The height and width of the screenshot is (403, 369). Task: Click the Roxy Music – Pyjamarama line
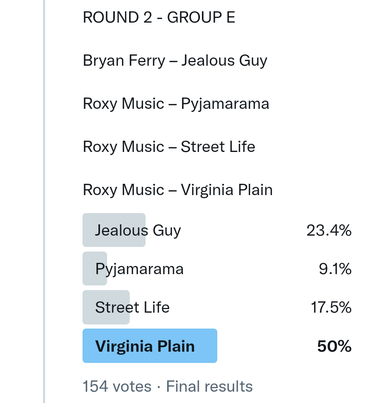(176, 104)
